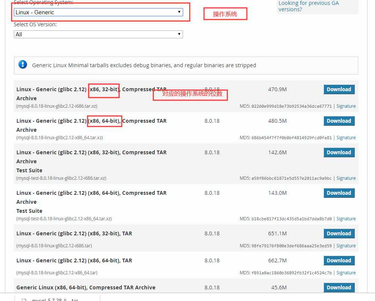Screen dimensions: 375x301
Task: Download the 143.0M 64-bit test suite
Action: [339, 193]
